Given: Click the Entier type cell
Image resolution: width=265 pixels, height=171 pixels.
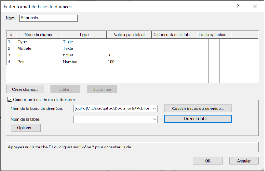Looking at the screenshot, I should (x=68, y=55).
